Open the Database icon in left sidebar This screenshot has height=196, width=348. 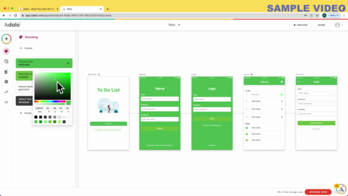(x=6, y=71)
